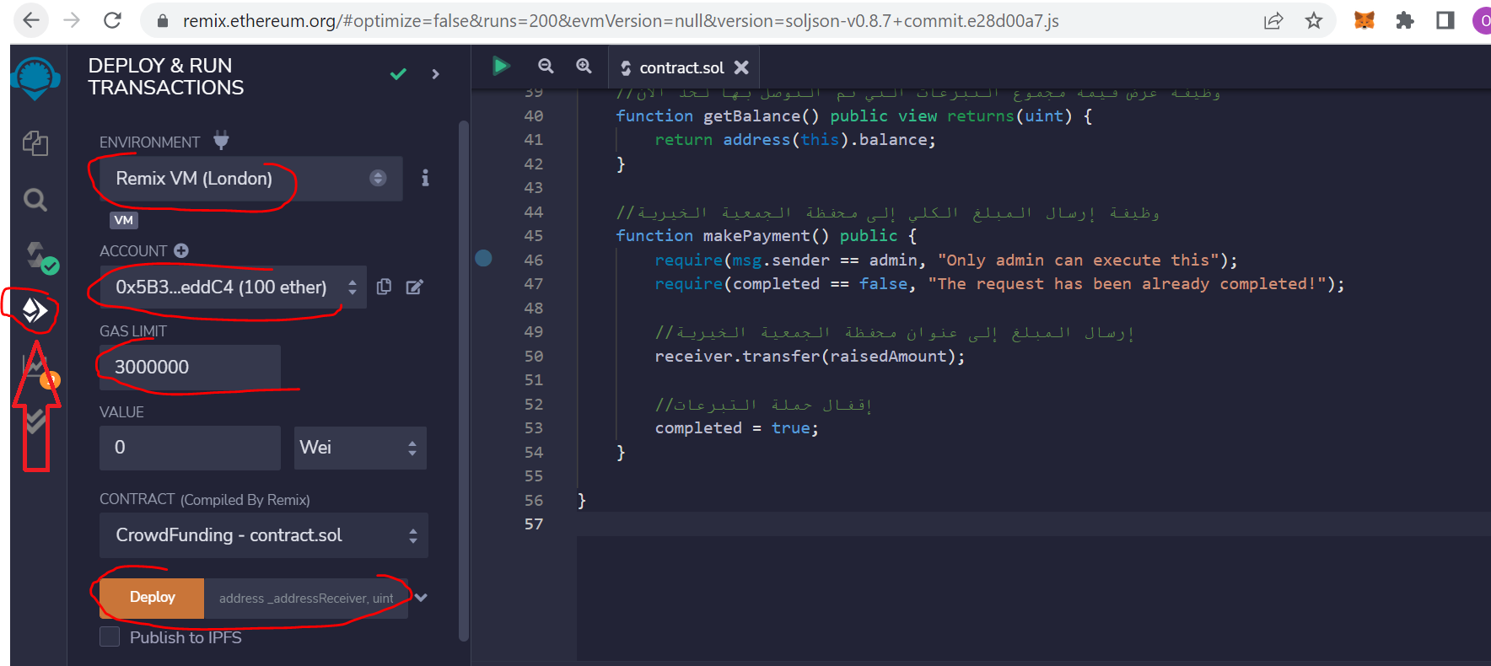Run script with green play button
The image size is (1491, 666).
click(x=501, y=66)
